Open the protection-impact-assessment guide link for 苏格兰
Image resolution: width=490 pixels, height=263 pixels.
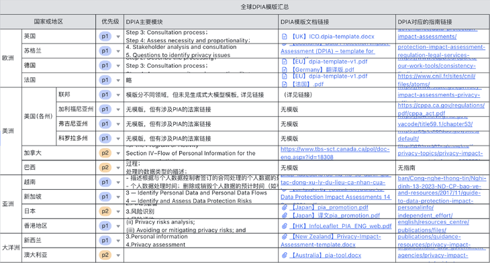tap(441, 47)
